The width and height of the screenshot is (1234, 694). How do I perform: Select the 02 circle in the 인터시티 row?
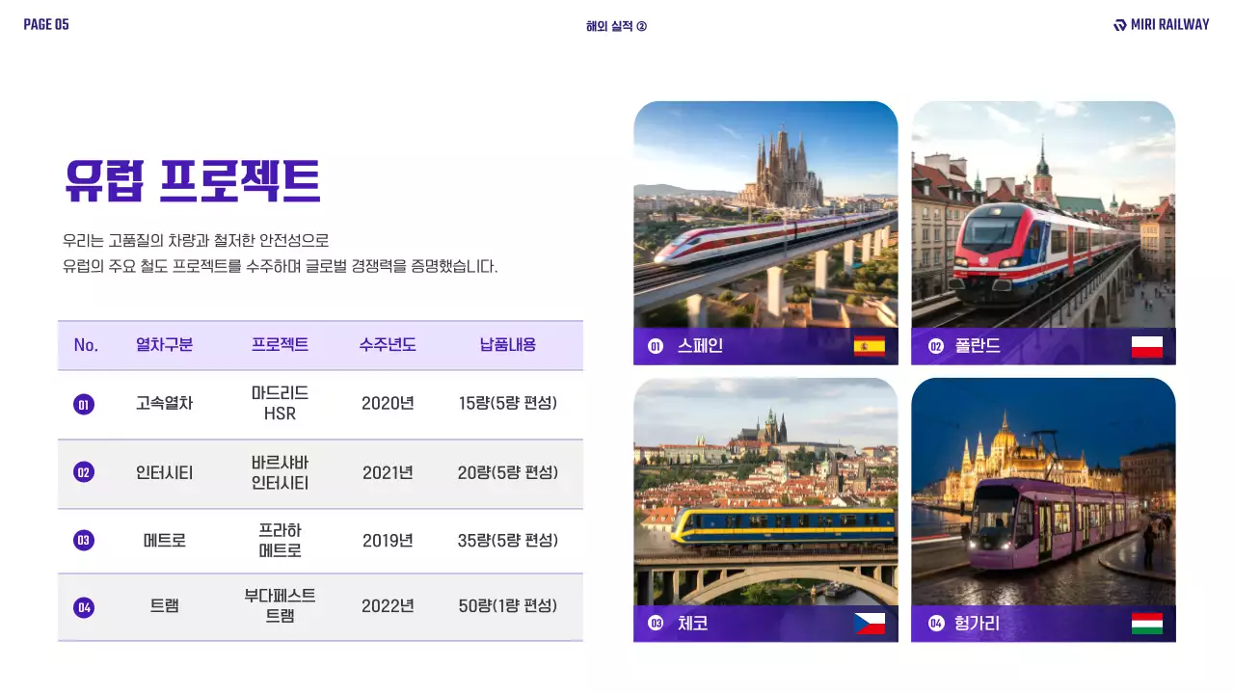(x=84, y=474)
